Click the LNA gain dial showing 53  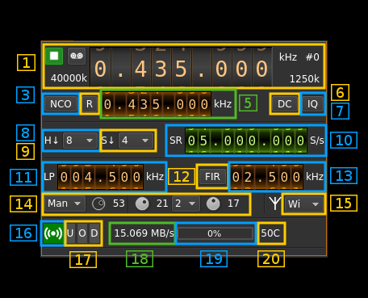click(98, 204)
